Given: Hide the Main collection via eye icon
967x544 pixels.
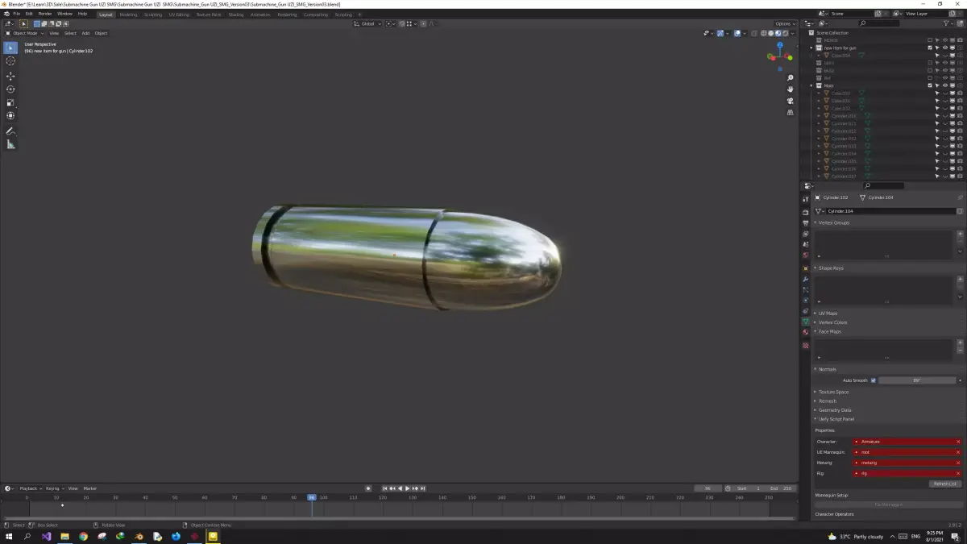Looking at the screenshot, I should (945, 85).
